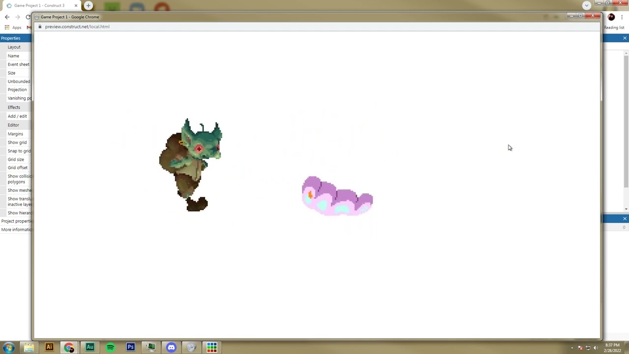
Task: Switch to Google Chrome in the taskbar
Action: point(69,348)
